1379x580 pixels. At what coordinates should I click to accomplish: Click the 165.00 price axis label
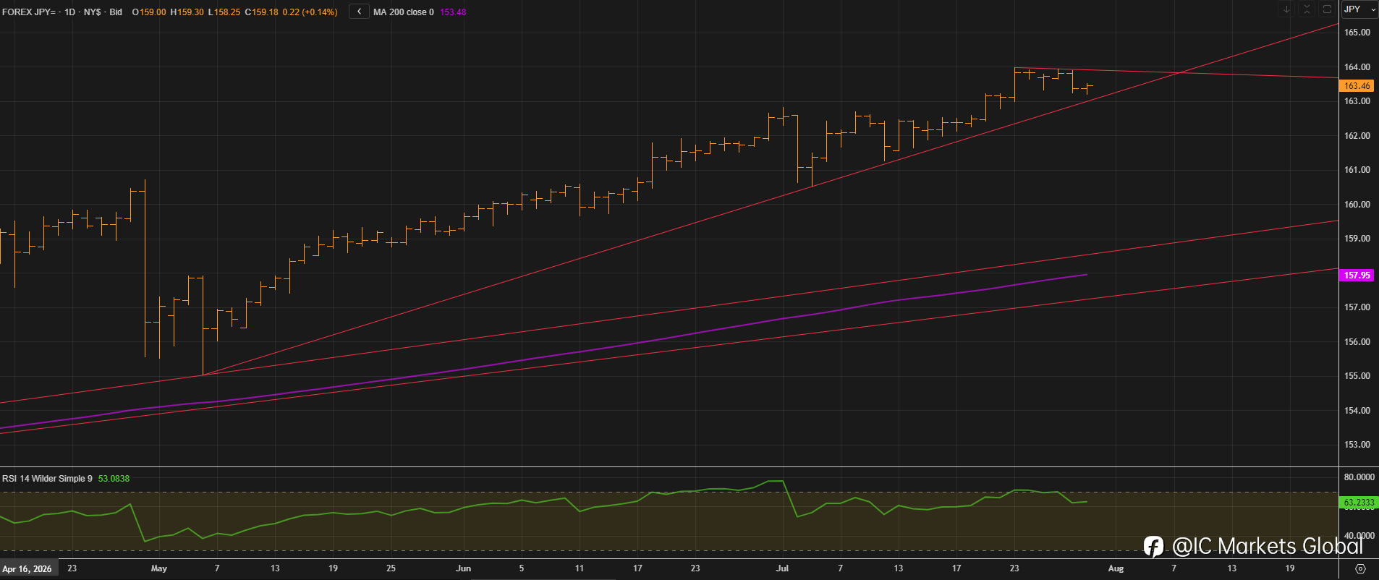tap(1357, 33)
